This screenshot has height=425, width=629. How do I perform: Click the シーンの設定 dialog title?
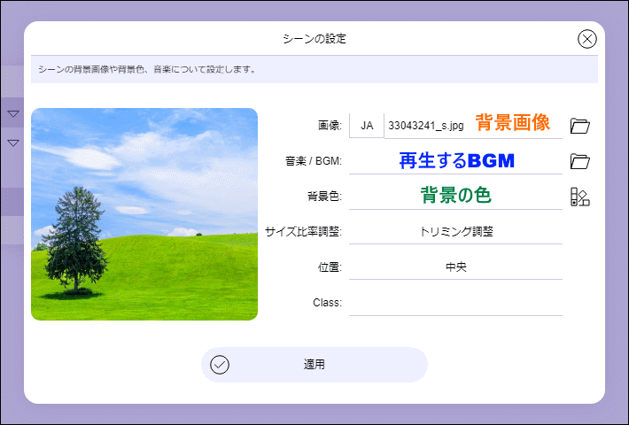pyautogui.click(x=314, y=39)
